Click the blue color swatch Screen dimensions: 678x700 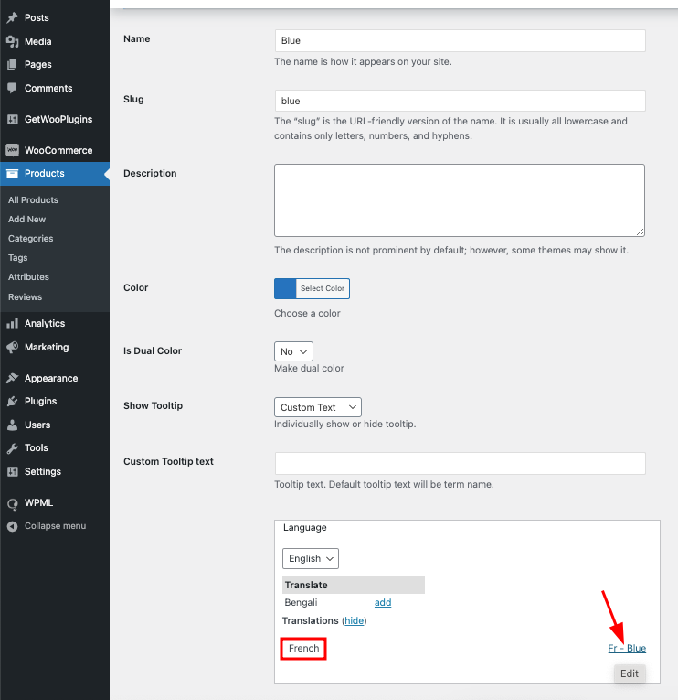[x=285, y=288]
